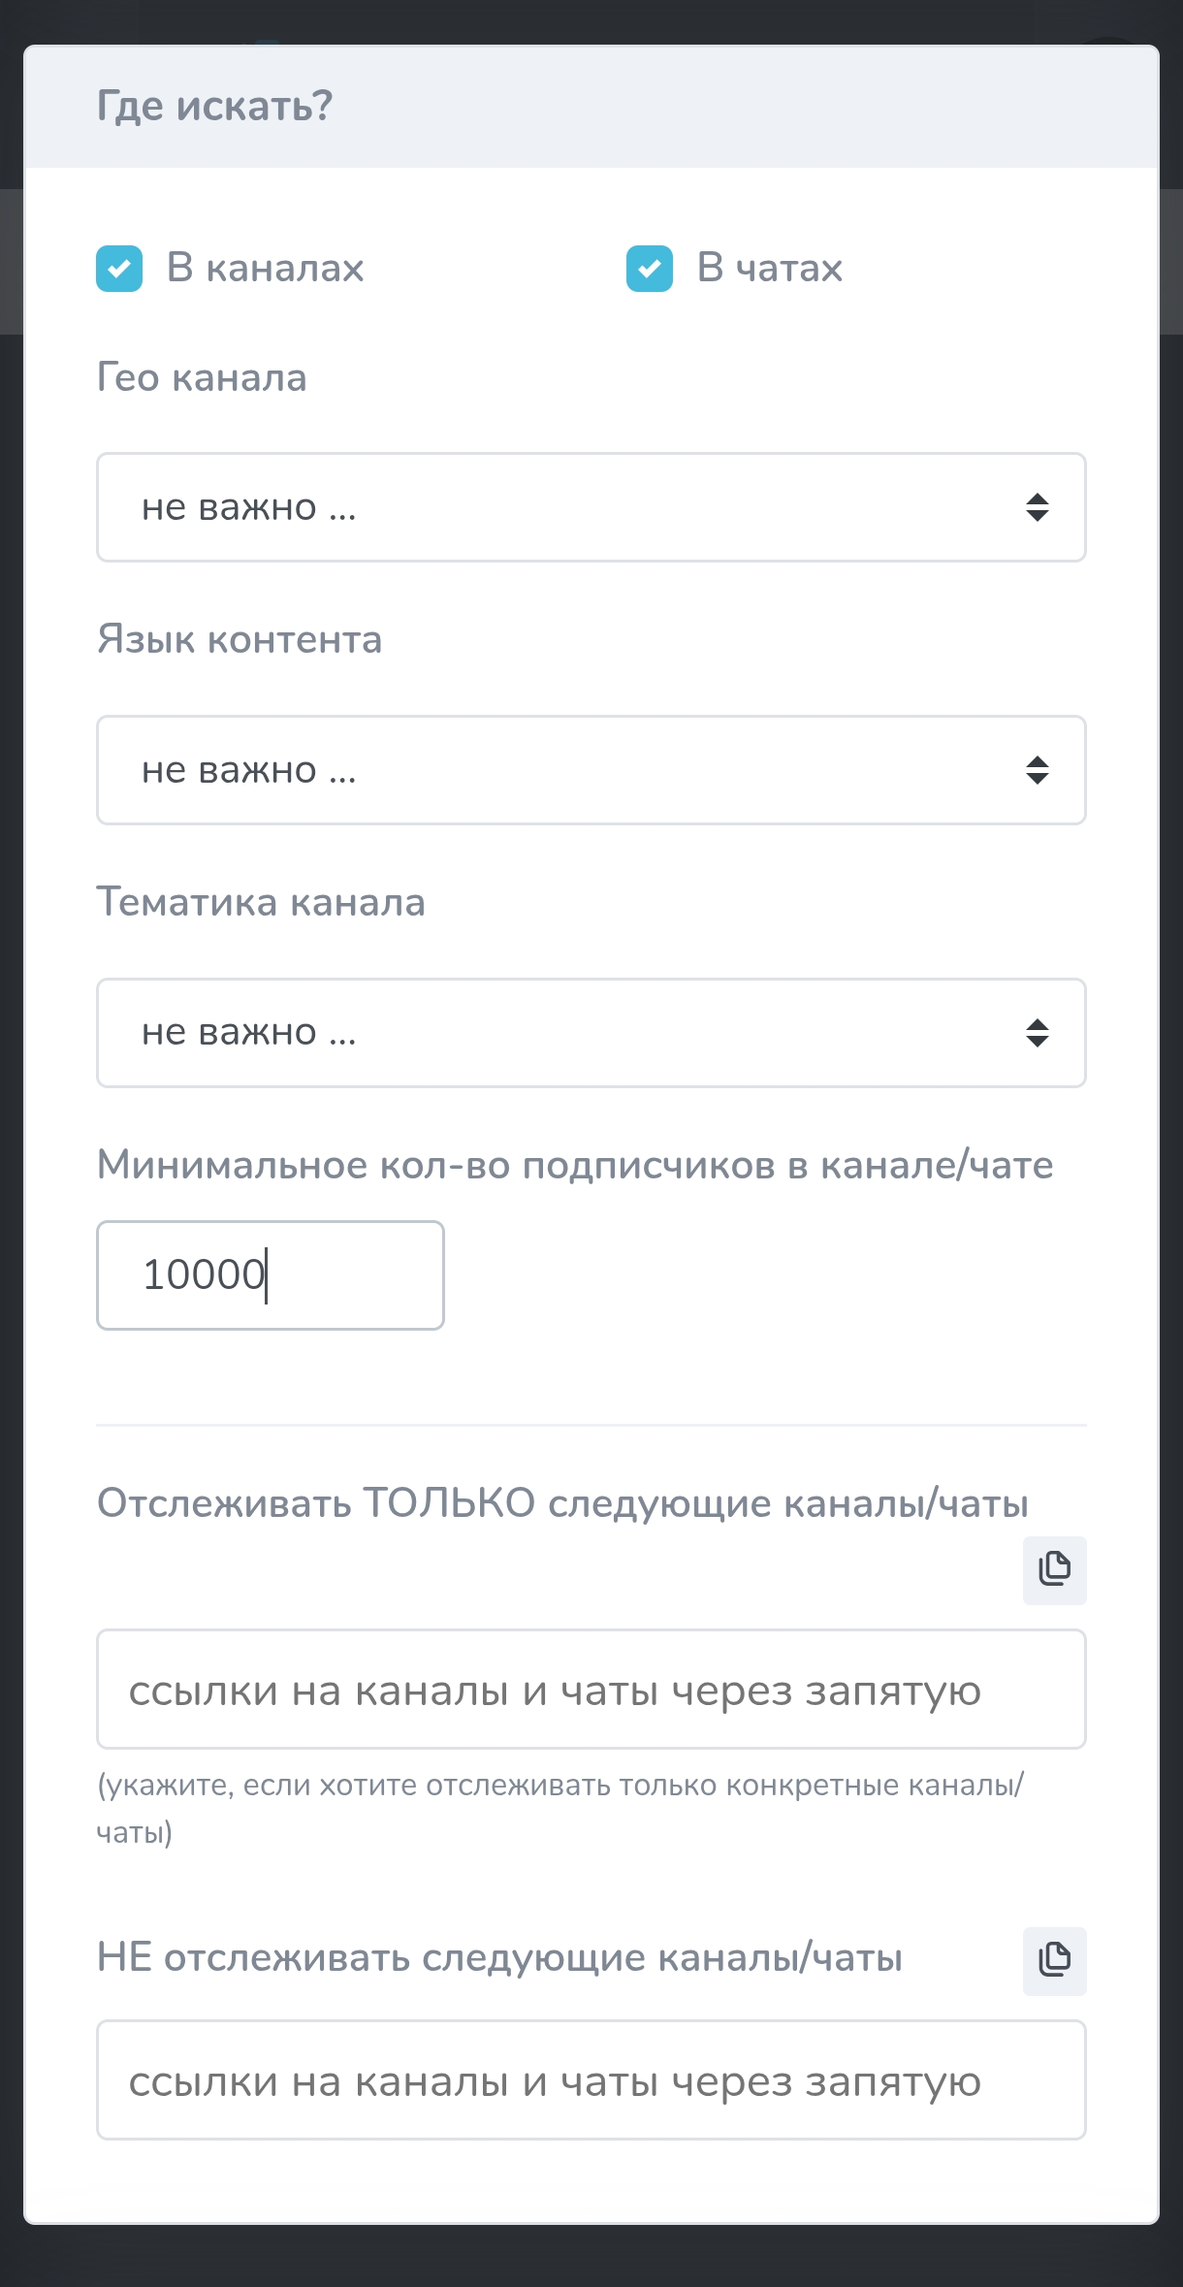Click the blue checkmark icon beside В чатах

pos(651,268)
